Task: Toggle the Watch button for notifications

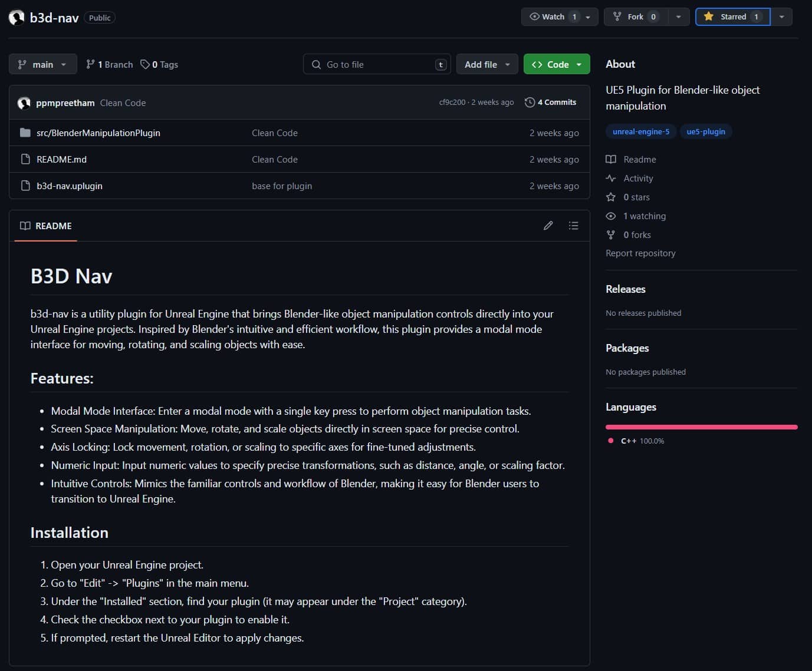Action: tap(560, 16)
